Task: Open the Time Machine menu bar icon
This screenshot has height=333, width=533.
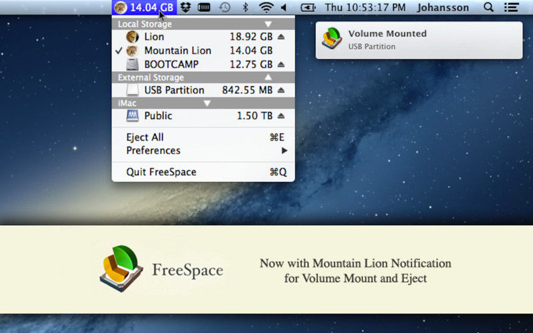Action: pos(225,7)
